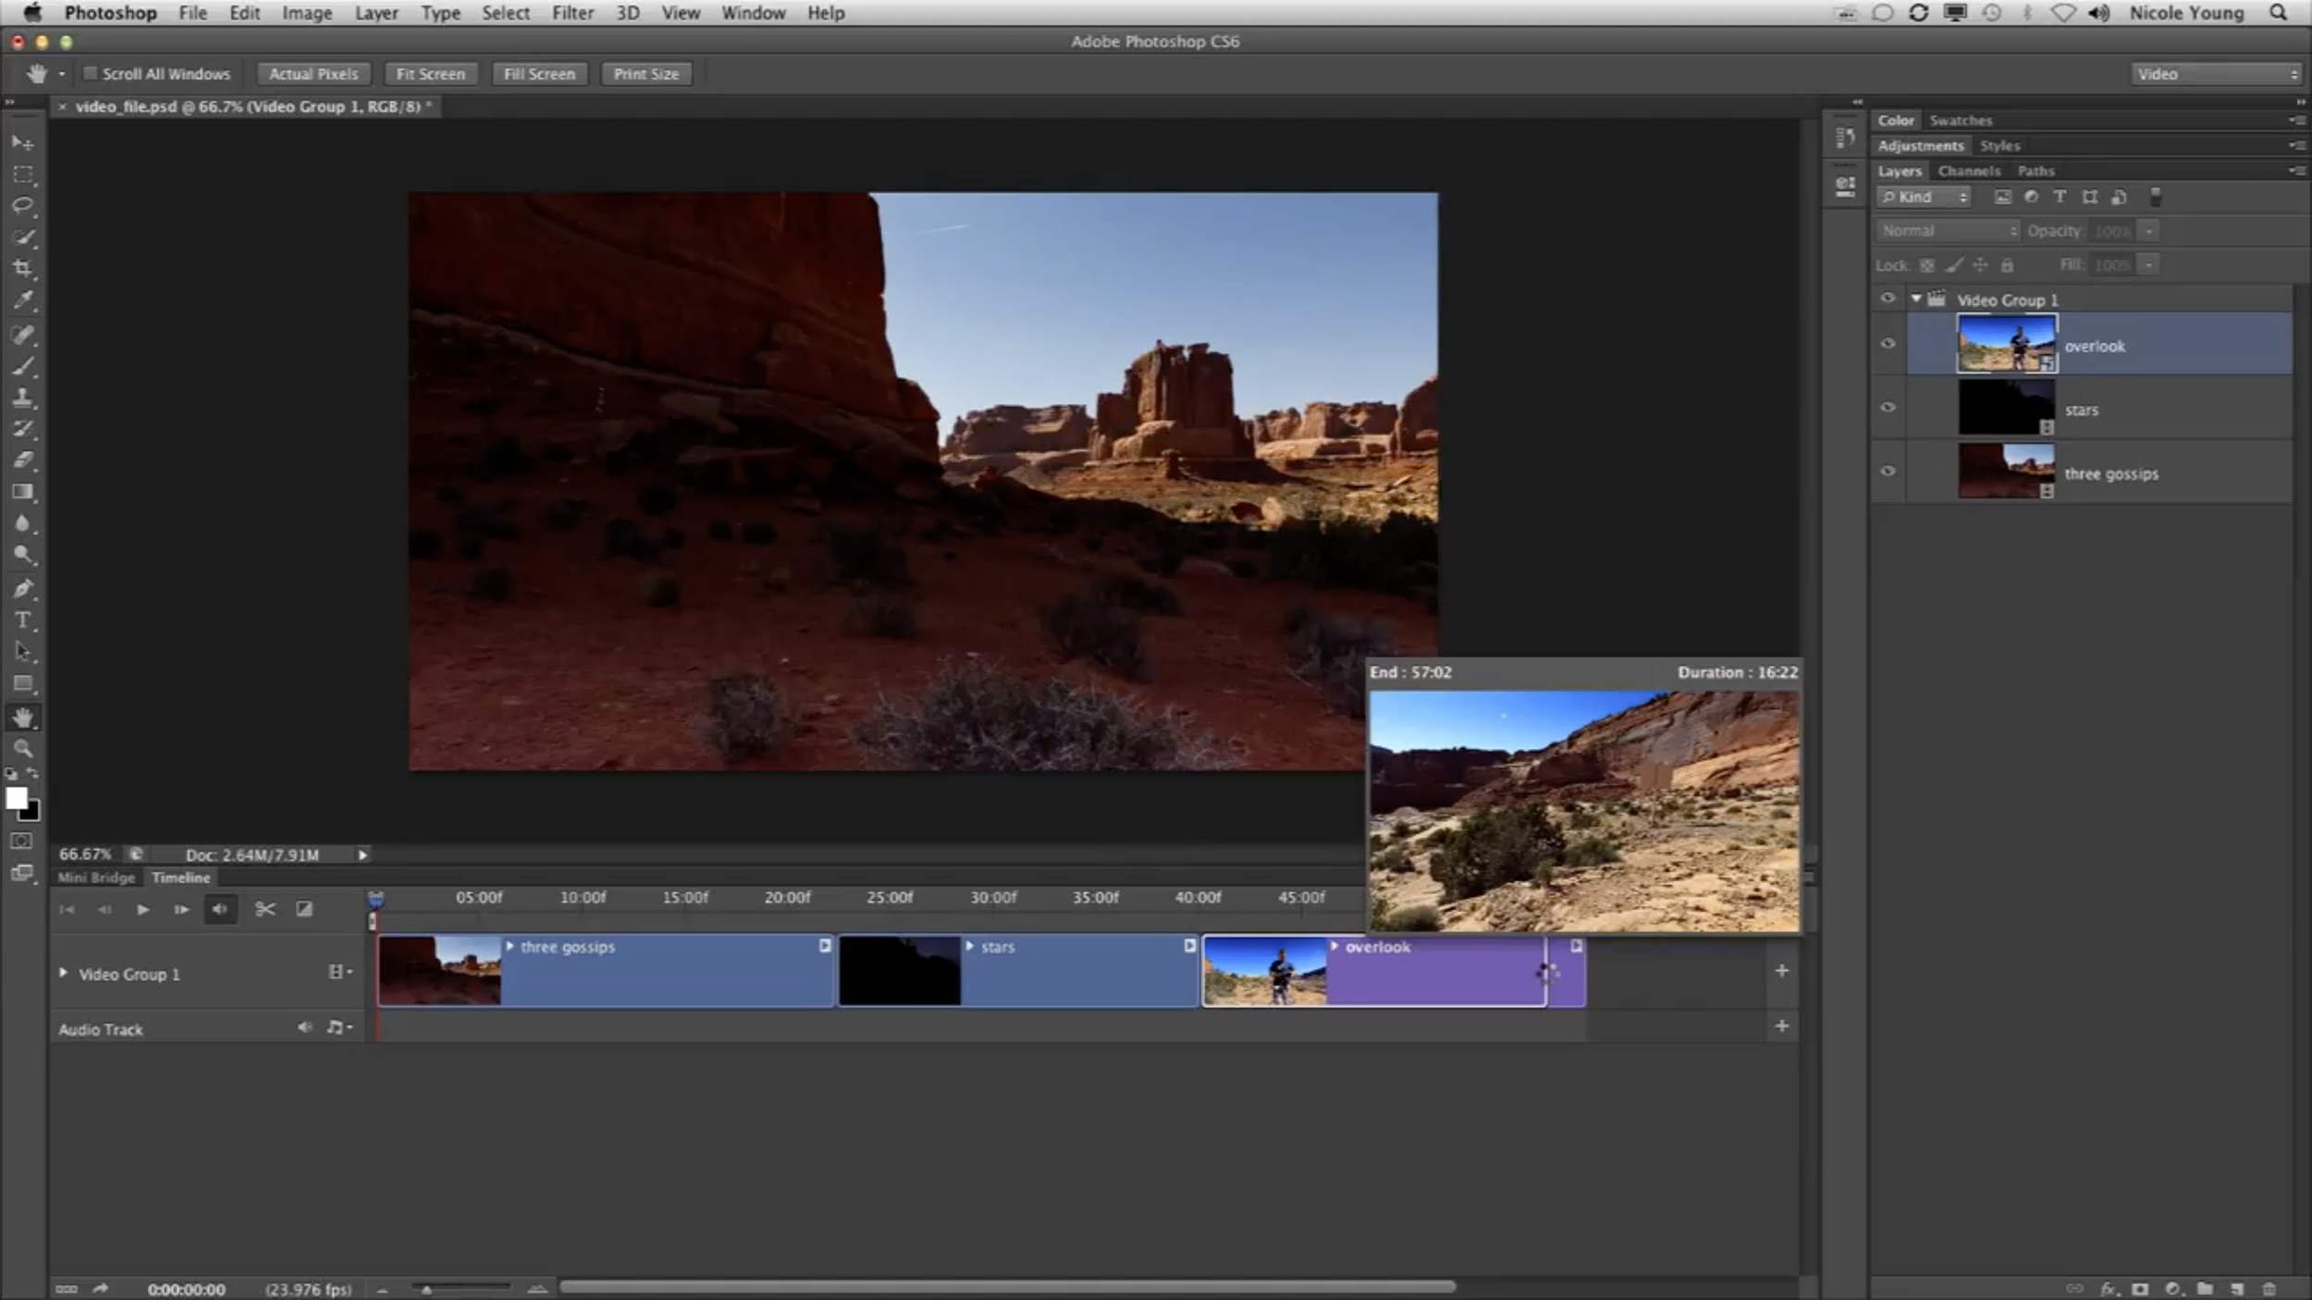
Task: Enable Scroll All Windows checkbox
Action: coord(91,73)
